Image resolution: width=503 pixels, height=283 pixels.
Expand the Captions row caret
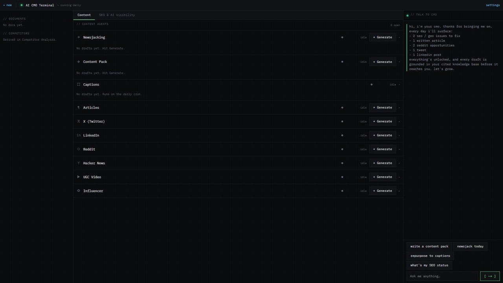[399, 85]
